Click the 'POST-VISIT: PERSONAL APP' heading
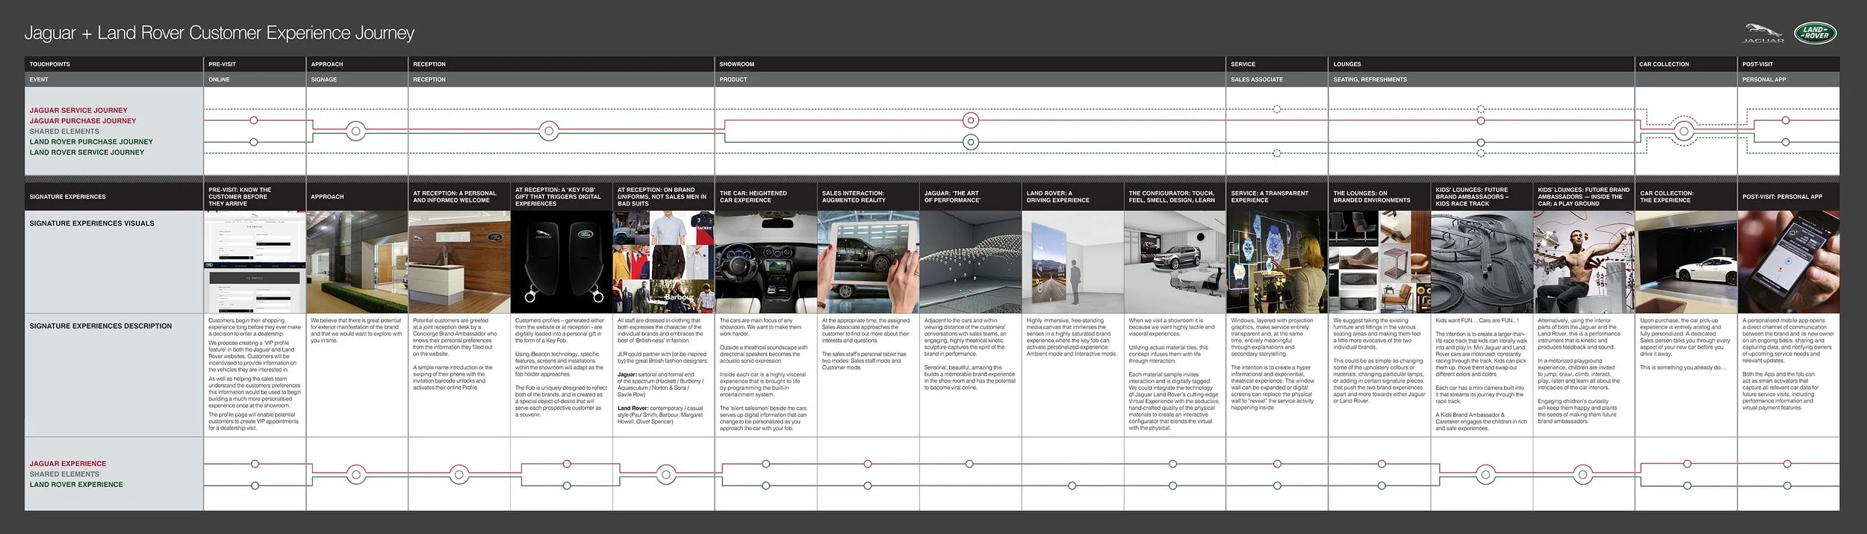Viewport: 1867px width, 534px height. click(x=1783, y=196)
